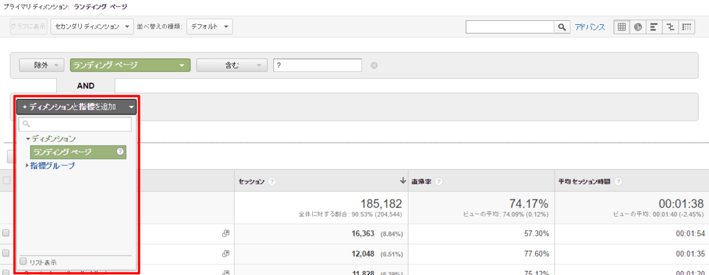Screen dimensions: 709x275
Task: Click total bounce rate 74.17%
Action: (x=528, y=204)
